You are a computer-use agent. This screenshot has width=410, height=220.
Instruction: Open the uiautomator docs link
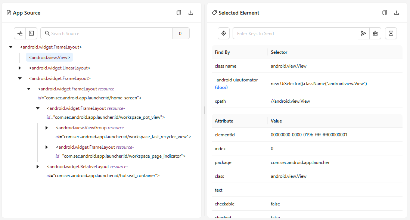coord(221,87)
